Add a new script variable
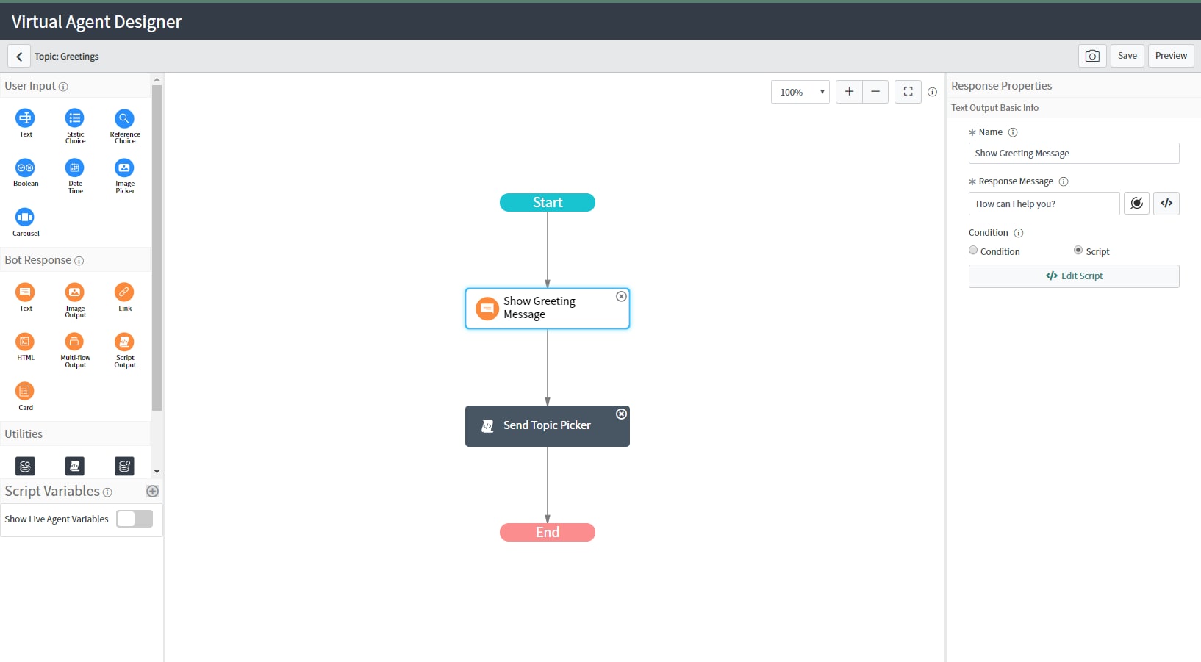The height and width of the screenshot is (662, 1201). (153, 492)
